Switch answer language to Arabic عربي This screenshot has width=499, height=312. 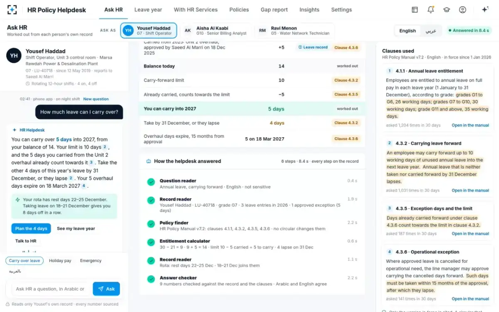pos(431,30)
